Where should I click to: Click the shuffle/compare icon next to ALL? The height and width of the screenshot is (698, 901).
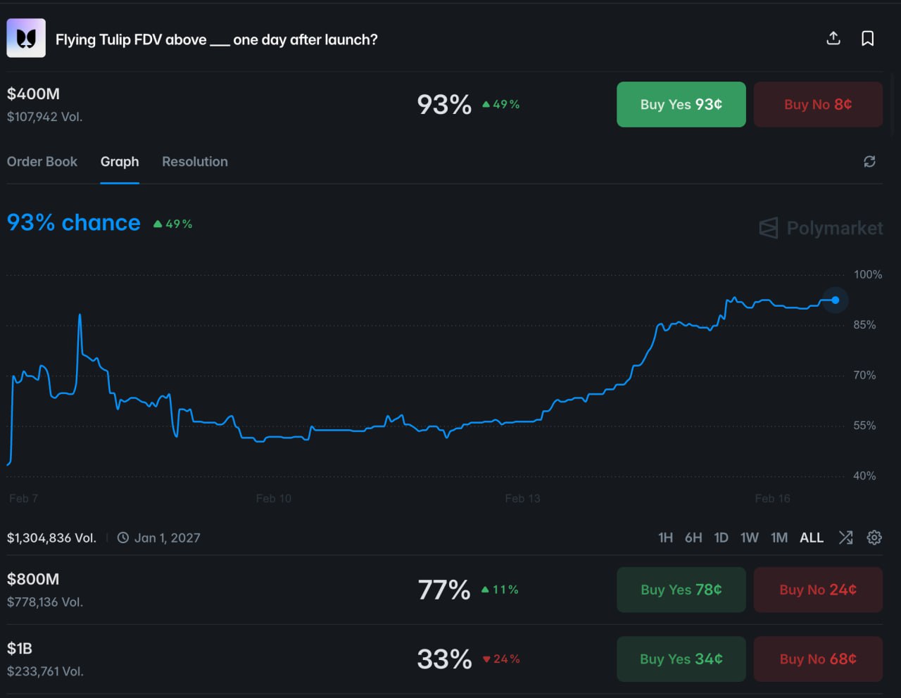(x=845, y=538)
